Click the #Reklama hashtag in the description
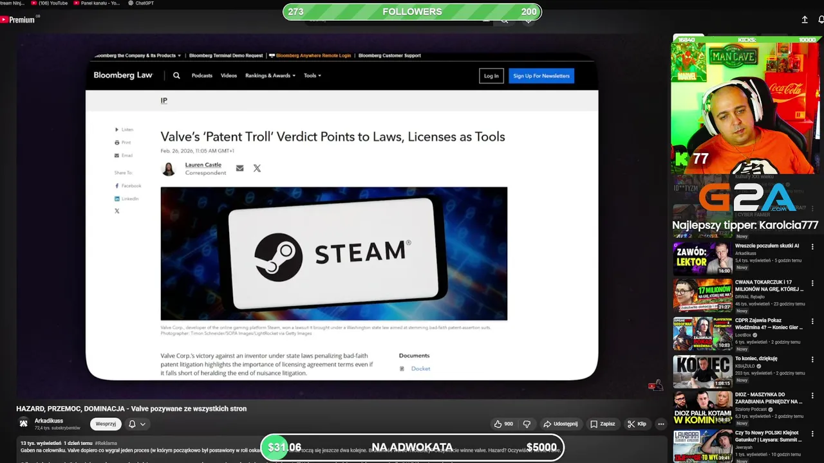 (106, 443)
